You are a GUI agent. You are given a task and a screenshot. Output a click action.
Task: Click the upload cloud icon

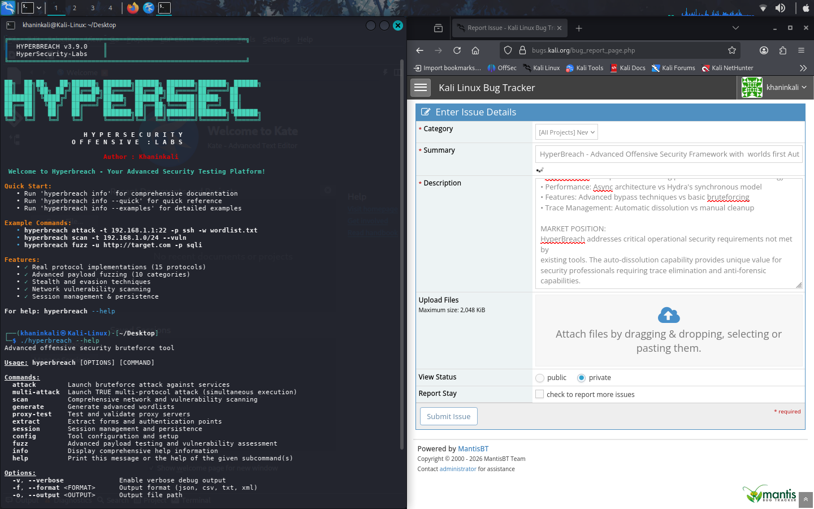(669, 315)
